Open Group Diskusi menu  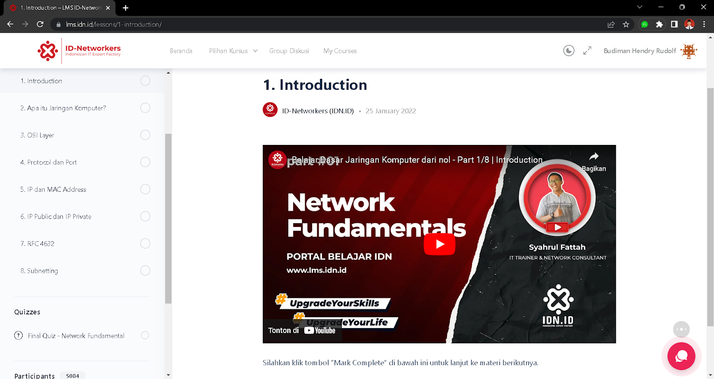[x=289, y=51]
